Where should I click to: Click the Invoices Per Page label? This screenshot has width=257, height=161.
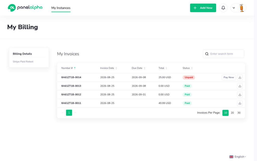click(x=209, y=113)
